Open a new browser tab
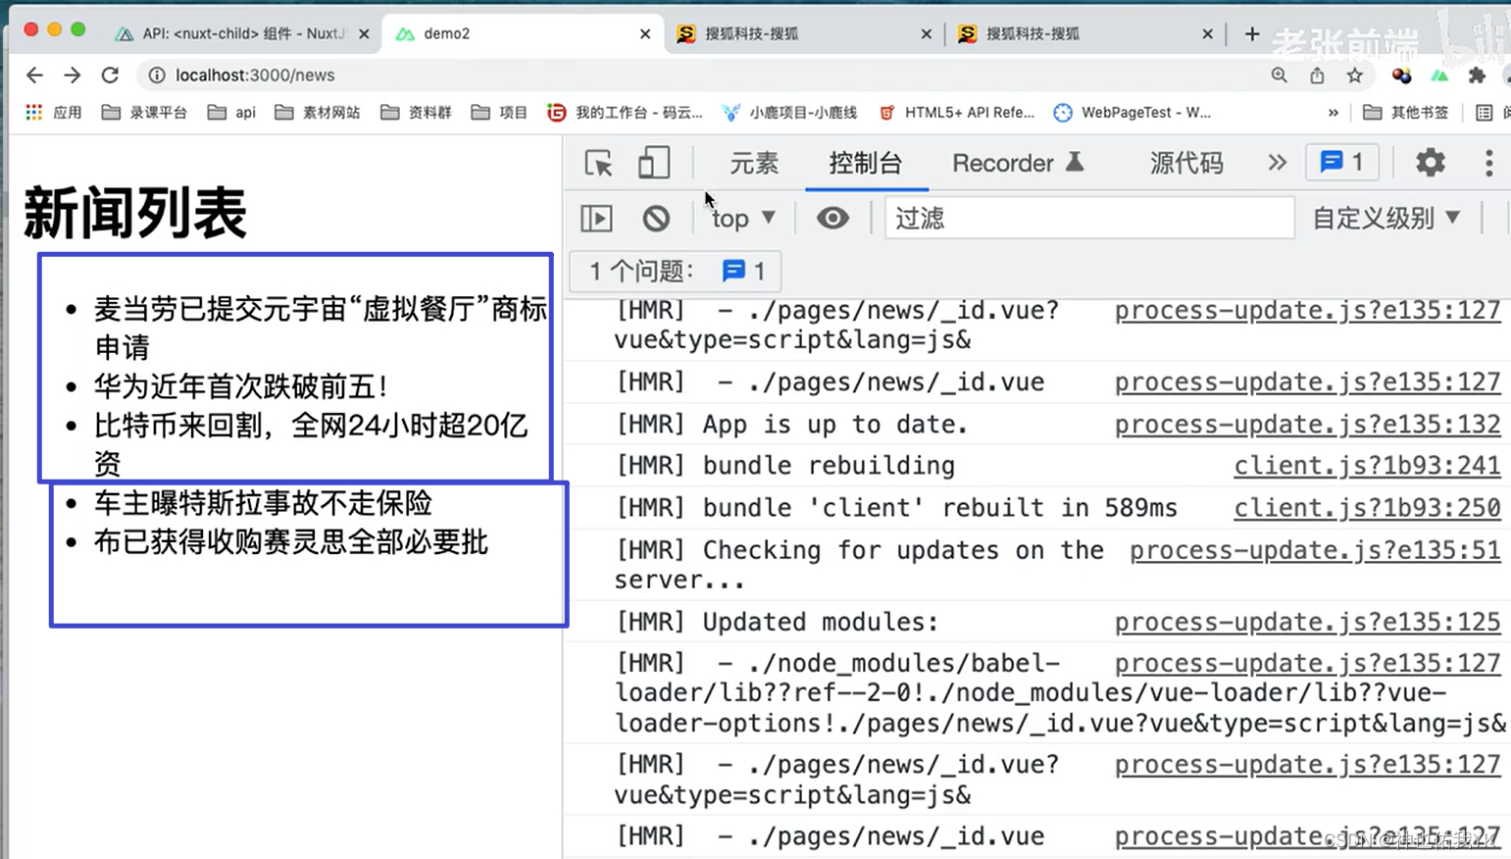The width and height of the screenshot is (1511, 859). click(x=1252, y=33)
